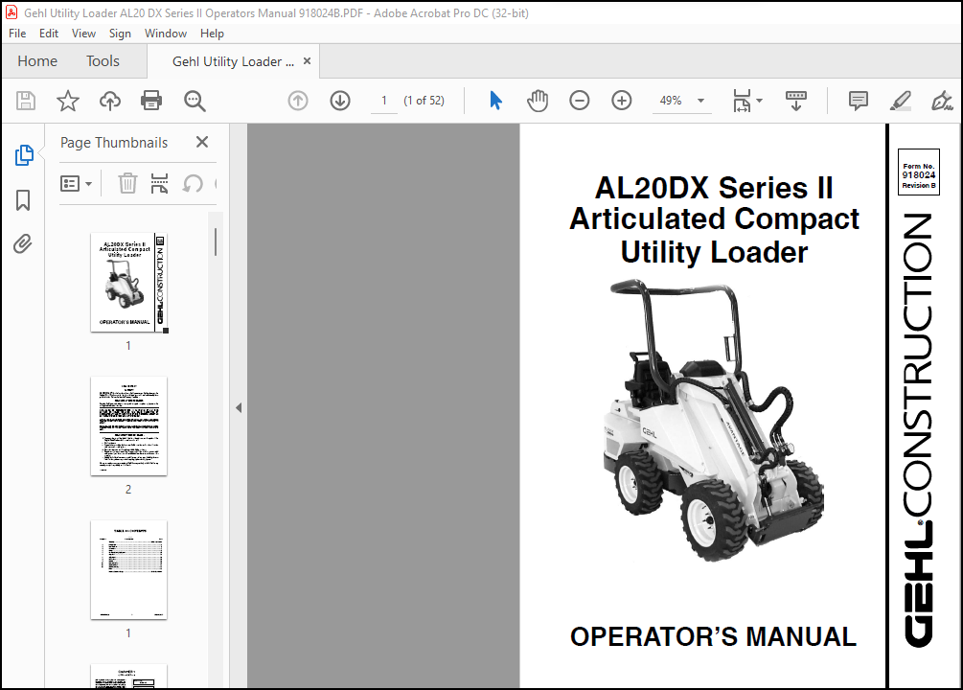Viewport: 963px width, 690px height.
Task: Go to next page arrow
Action: click(x=340, y=101)
